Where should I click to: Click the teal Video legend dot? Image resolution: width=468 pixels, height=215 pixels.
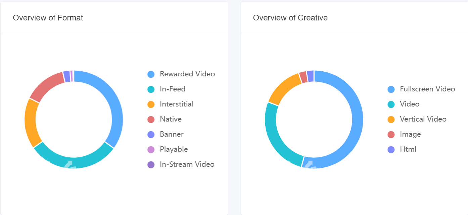pos(391,104)
